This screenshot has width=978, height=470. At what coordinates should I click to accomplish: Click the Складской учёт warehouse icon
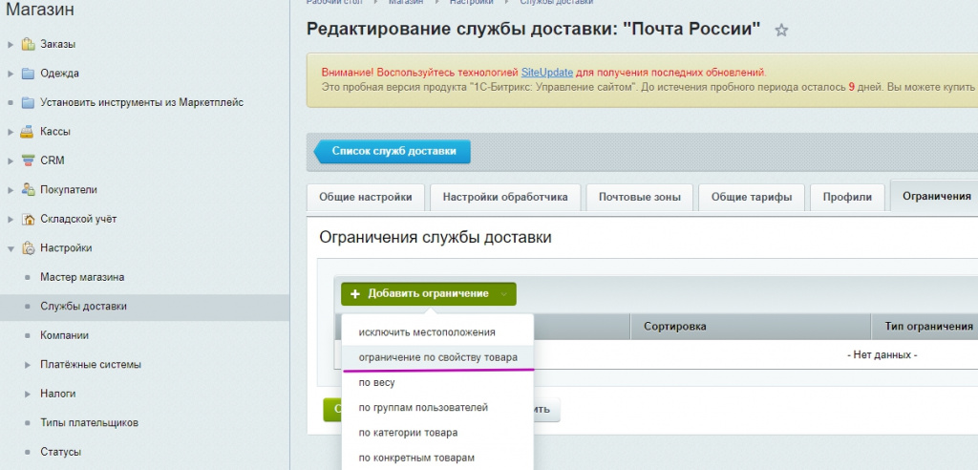click(28, 219)
